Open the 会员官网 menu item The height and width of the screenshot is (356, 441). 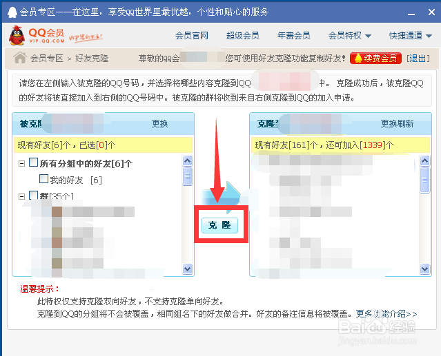[192, 36]
